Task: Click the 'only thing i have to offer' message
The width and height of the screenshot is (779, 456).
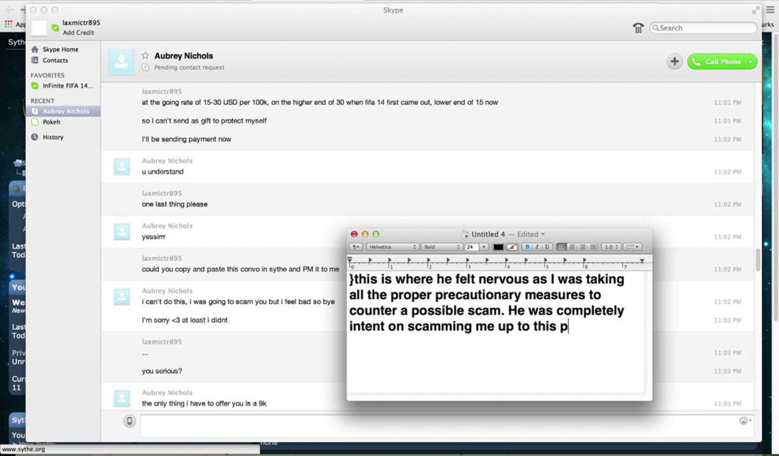Action: point(204,404)
